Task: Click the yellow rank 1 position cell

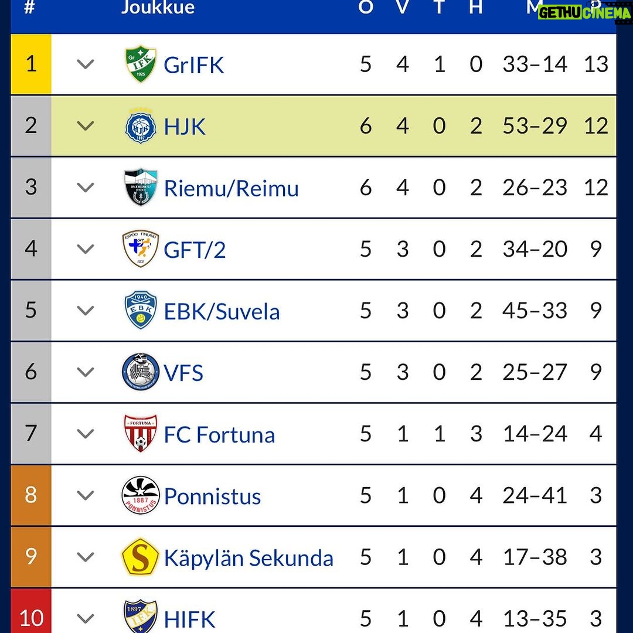Action: pyautogui.click(x=31, y=64)
